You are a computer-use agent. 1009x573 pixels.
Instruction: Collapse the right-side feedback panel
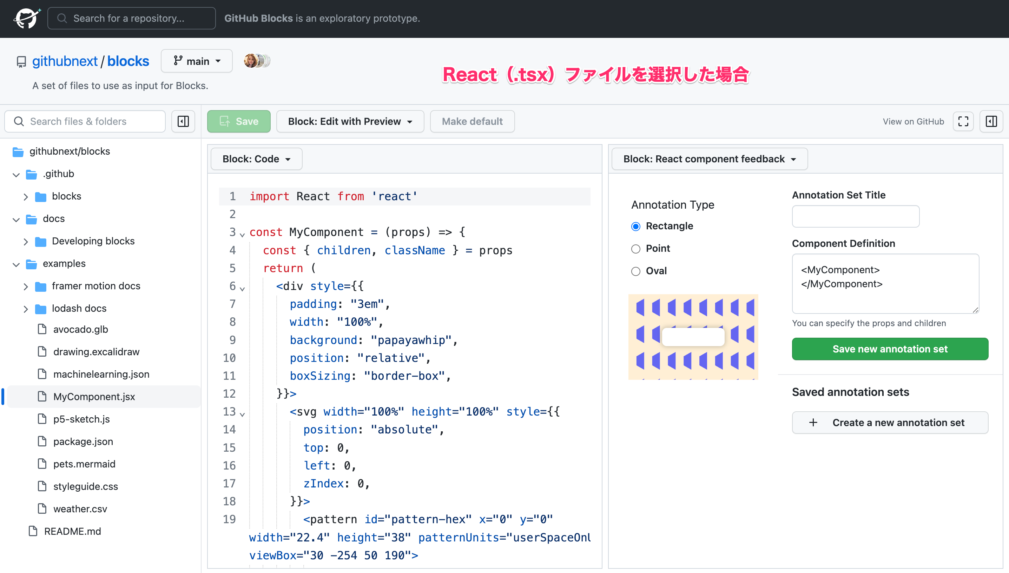coord(991,121)
